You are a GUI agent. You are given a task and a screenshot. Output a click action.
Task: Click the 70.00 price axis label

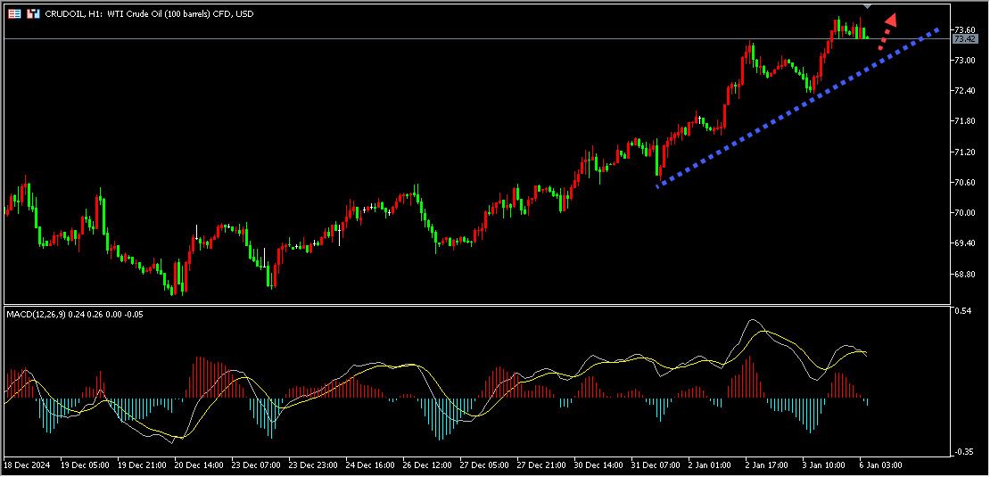click(964, 213)
